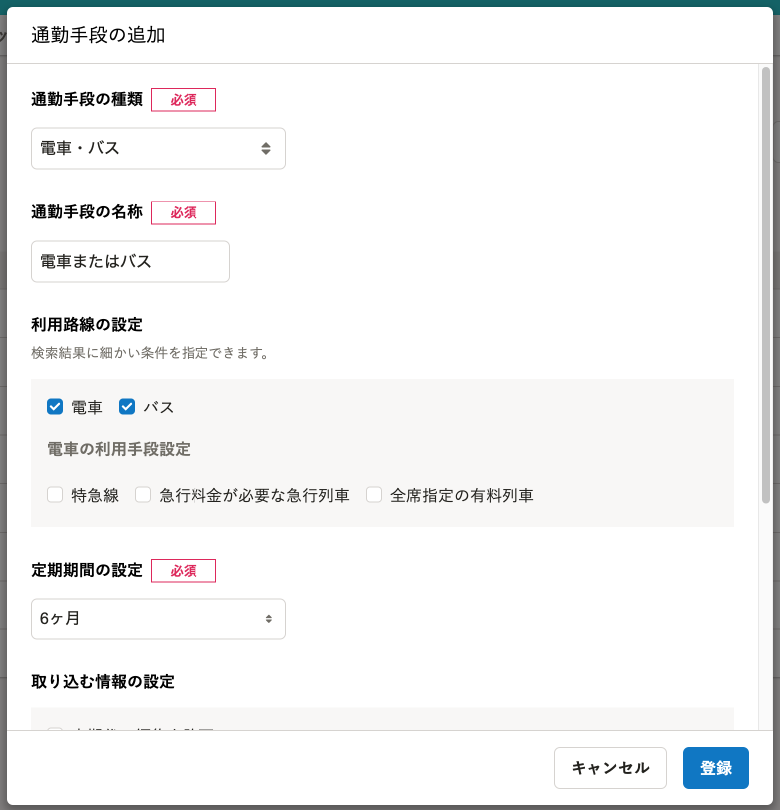This screenshot has width=780, height=810.
Task: Click the 取り込む情報の設定 heading
Action: pyautogui.click(x=103, y=682)
